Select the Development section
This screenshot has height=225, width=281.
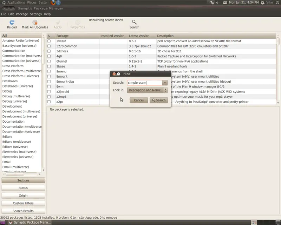pyautogui.click(x=21, y=107)
